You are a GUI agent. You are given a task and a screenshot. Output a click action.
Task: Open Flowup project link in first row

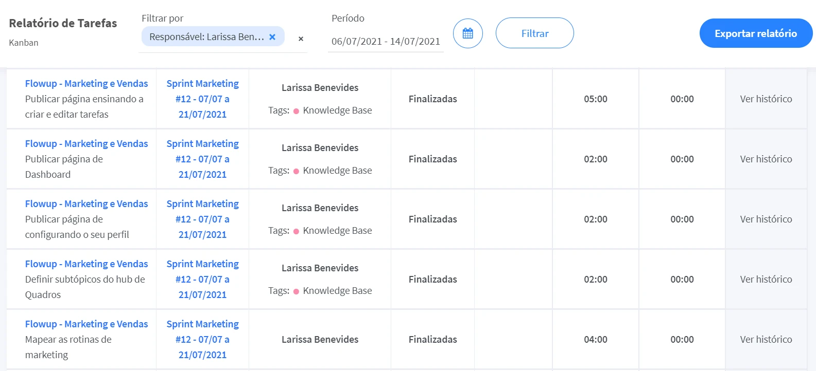pos(86,83)
